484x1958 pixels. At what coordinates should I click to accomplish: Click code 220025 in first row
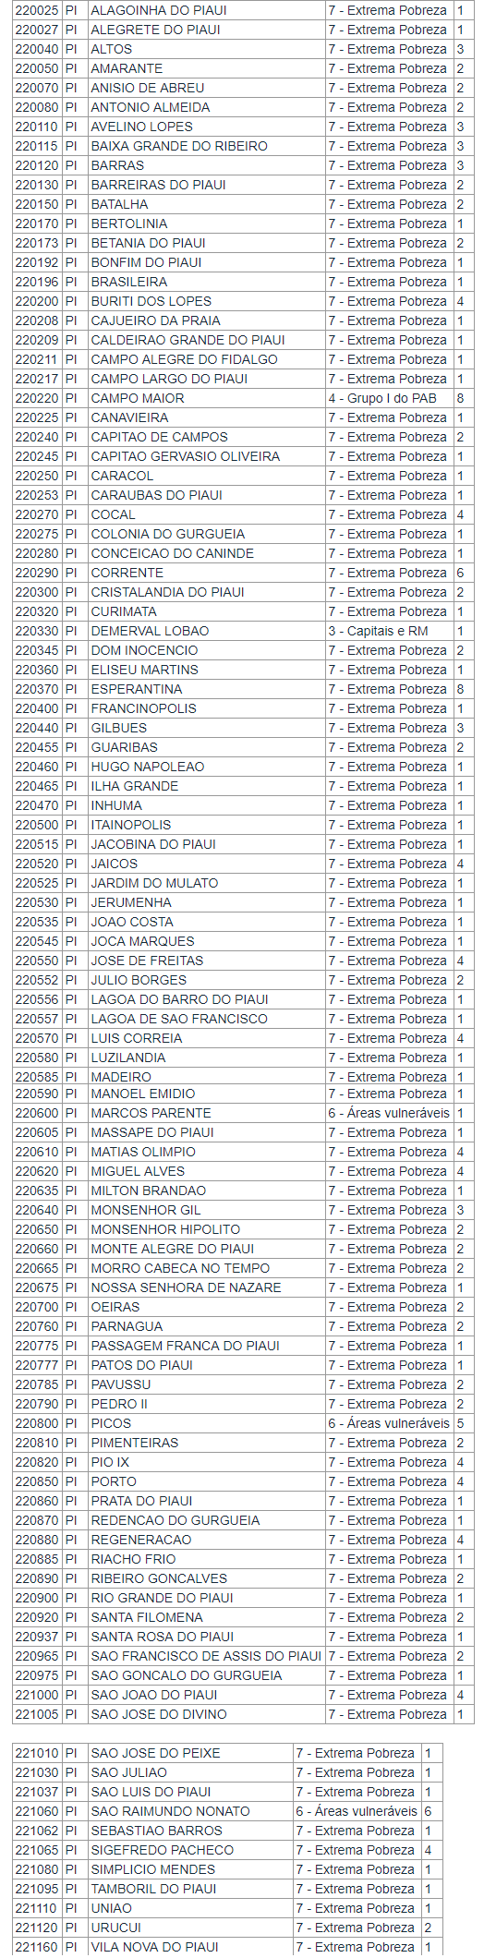[37, 10]
